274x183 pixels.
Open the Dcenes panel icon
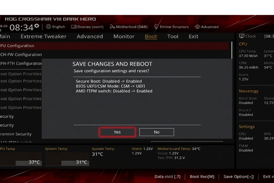coord(74,27)
